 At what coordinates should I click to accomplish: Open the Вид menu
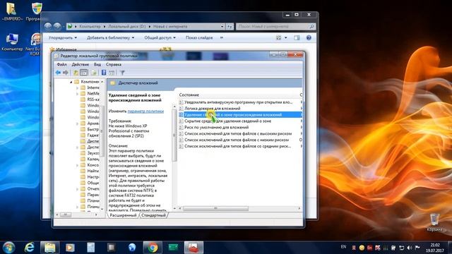97,64
